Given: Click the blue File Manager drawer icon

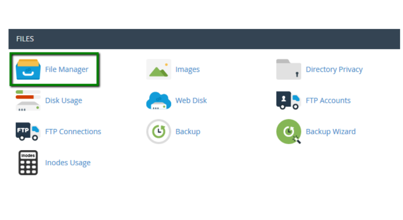Looking at the screenshot, I should click(x=28, y=70).
